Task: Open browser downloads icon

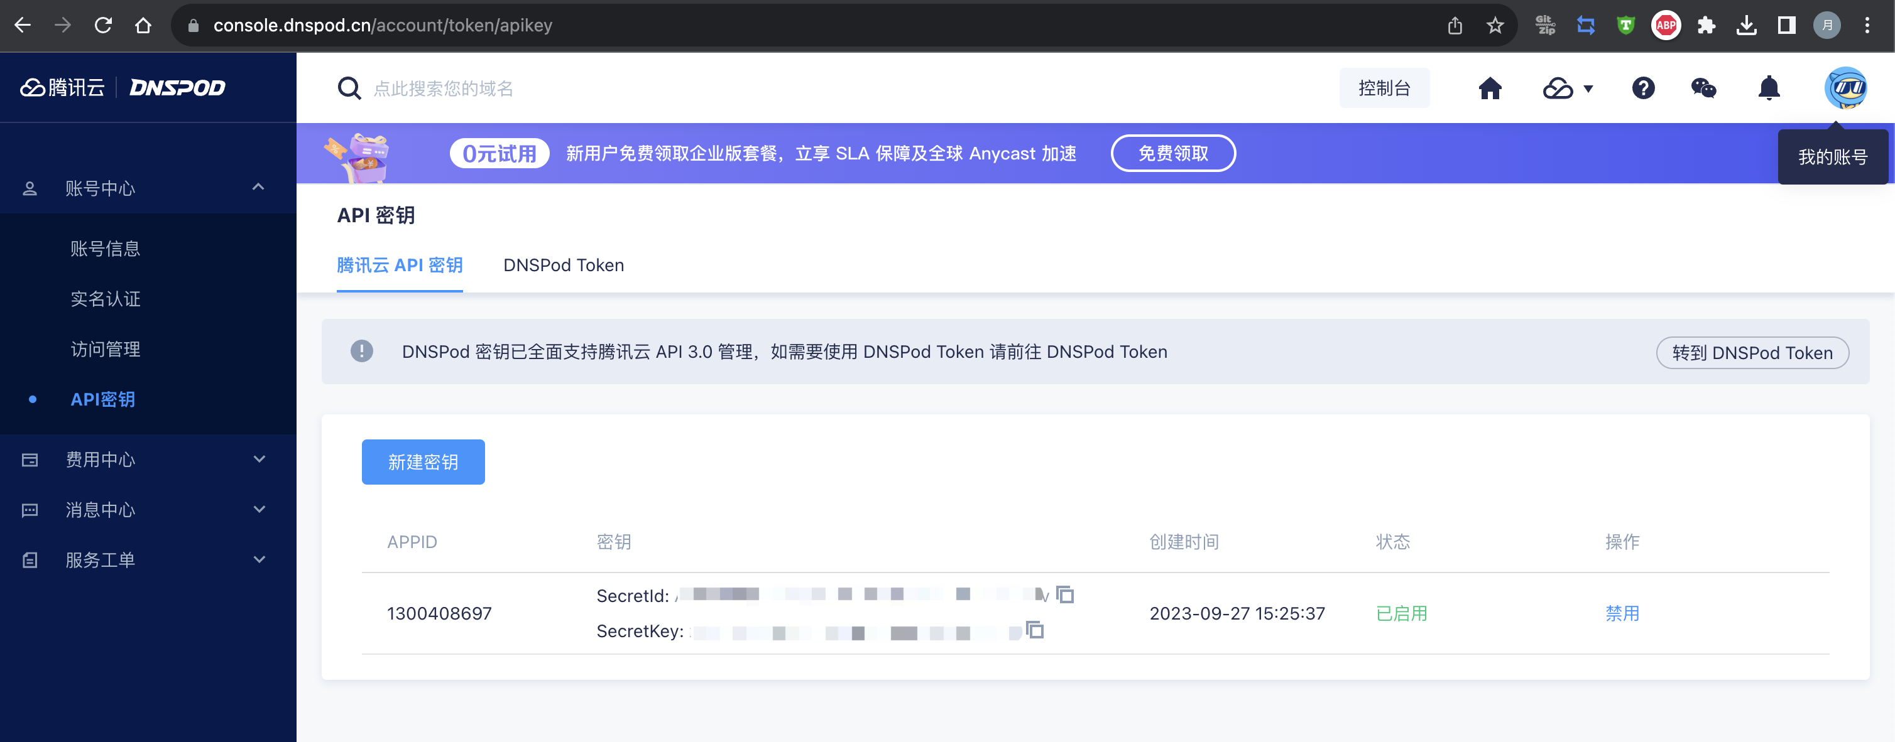Action: tap(1746, 26)
